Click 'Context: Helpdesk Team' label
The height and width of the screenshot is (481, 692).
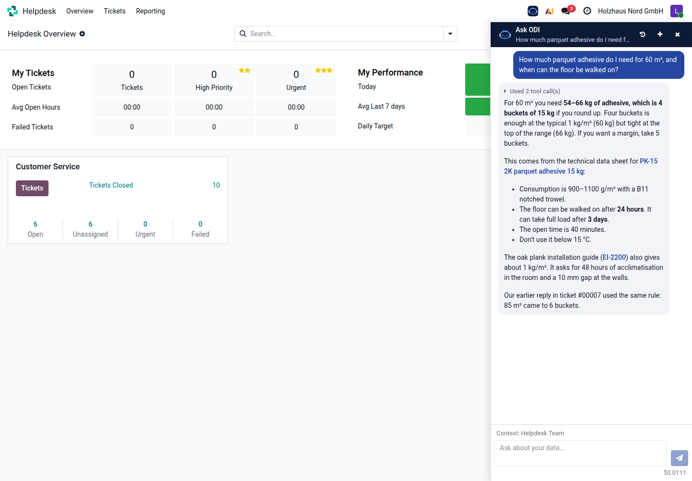[530, 433]
